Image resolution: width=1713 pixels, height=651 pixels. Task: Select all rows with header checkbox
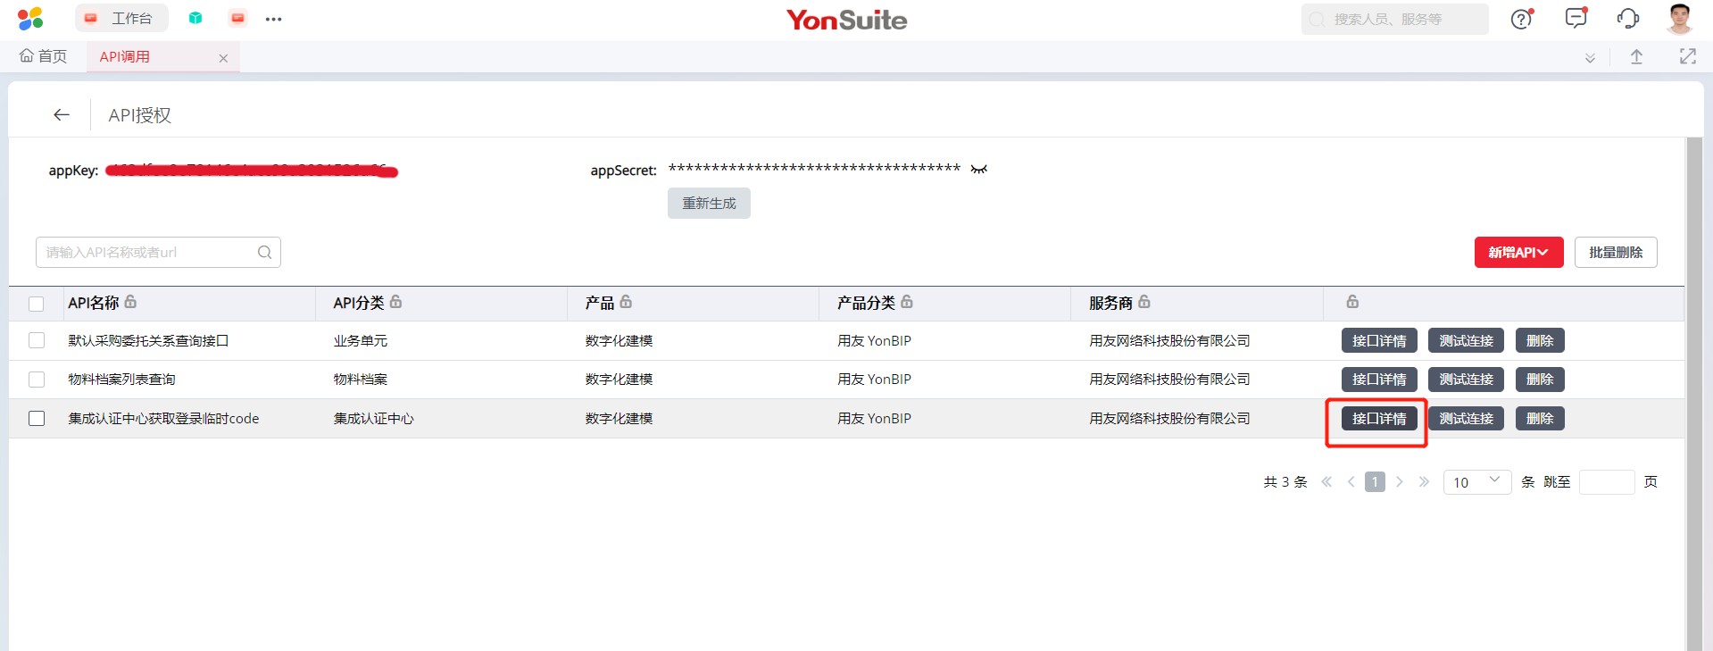[37, 304]
